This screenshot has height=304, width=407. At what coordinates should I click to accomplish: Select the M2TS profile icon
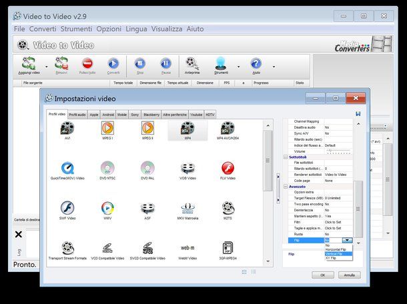point(228,208)
